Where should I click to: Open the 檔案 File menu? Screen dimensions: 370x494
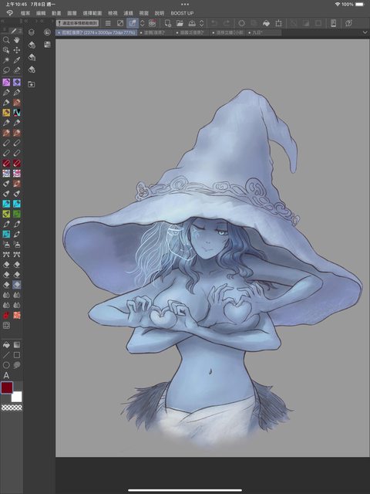(x=25, y=13)
